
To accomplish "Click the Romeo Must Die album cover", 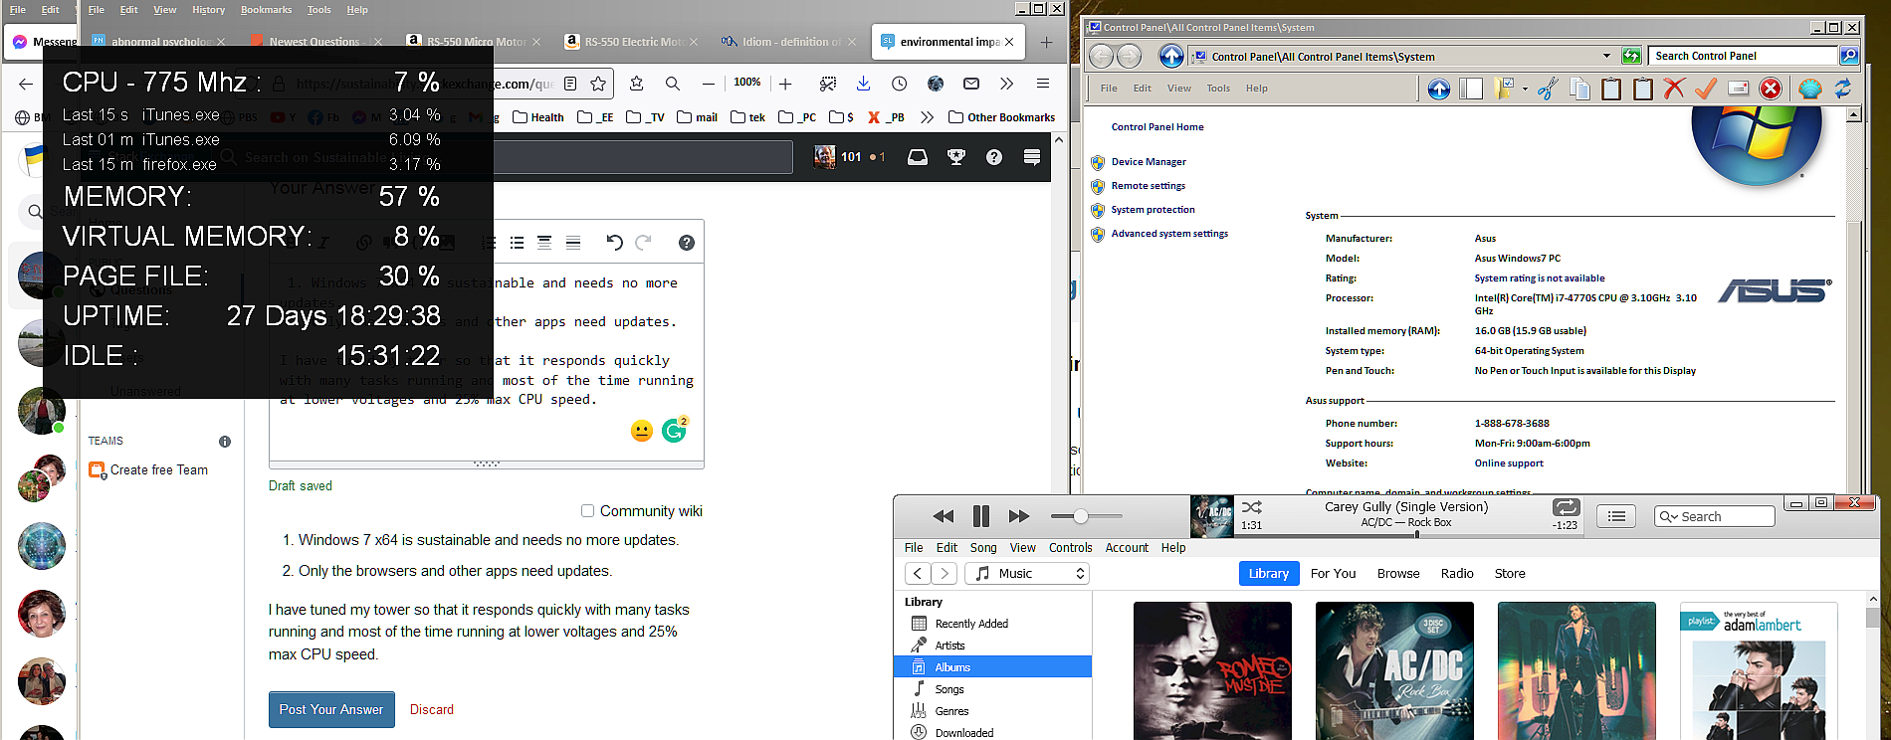I will pos(1212,670).
